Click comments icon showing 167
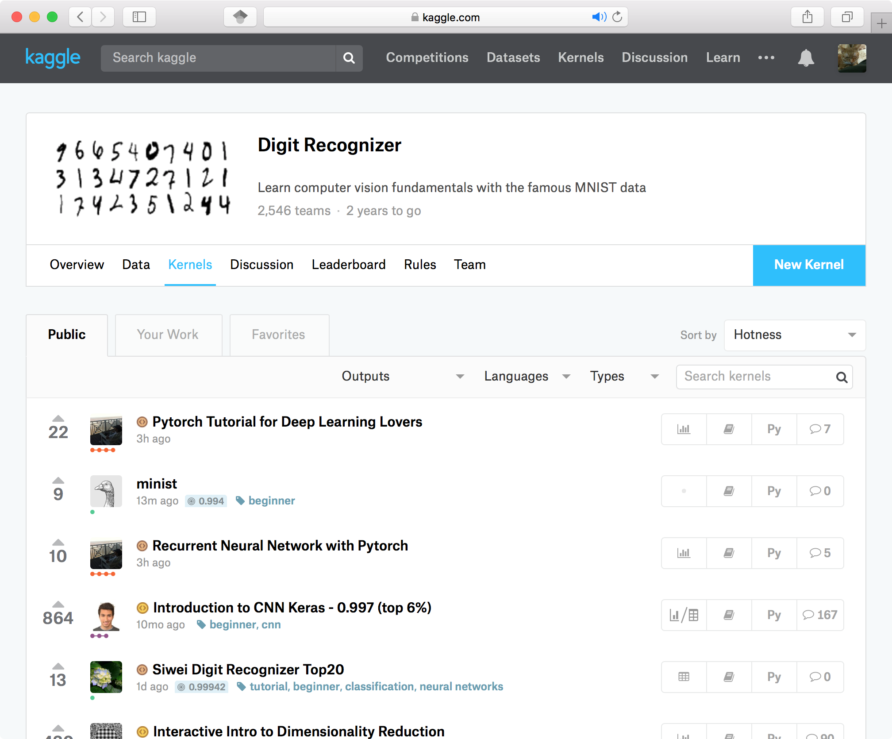The height and width of the screenshot is (739, 892). (x=819, y=615)
